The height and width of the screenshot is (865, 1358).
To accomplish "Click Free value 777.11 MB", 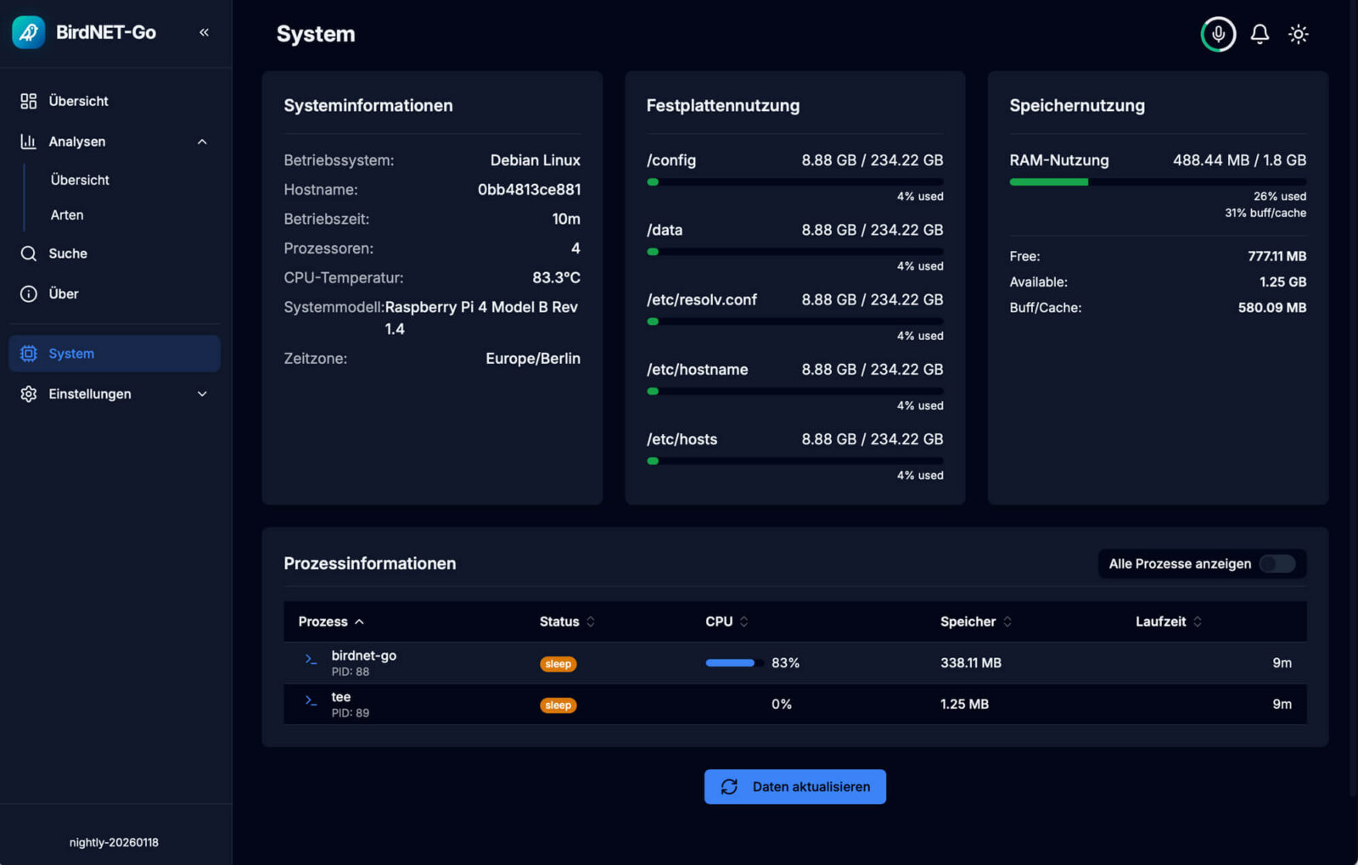I will [x=1277, y=256].
